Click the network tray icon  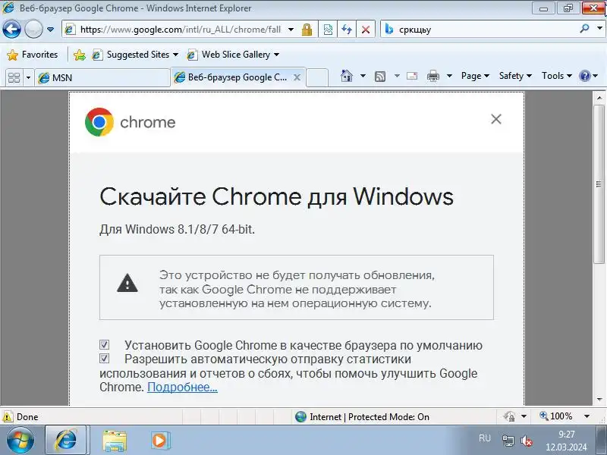pyautogui.click(x=508, y=441)
